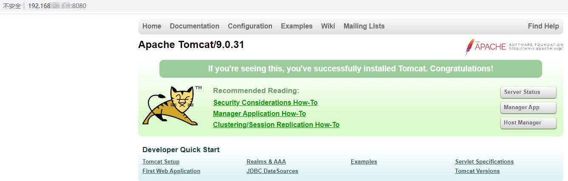Open the Manager App button

tap(528, 107)
